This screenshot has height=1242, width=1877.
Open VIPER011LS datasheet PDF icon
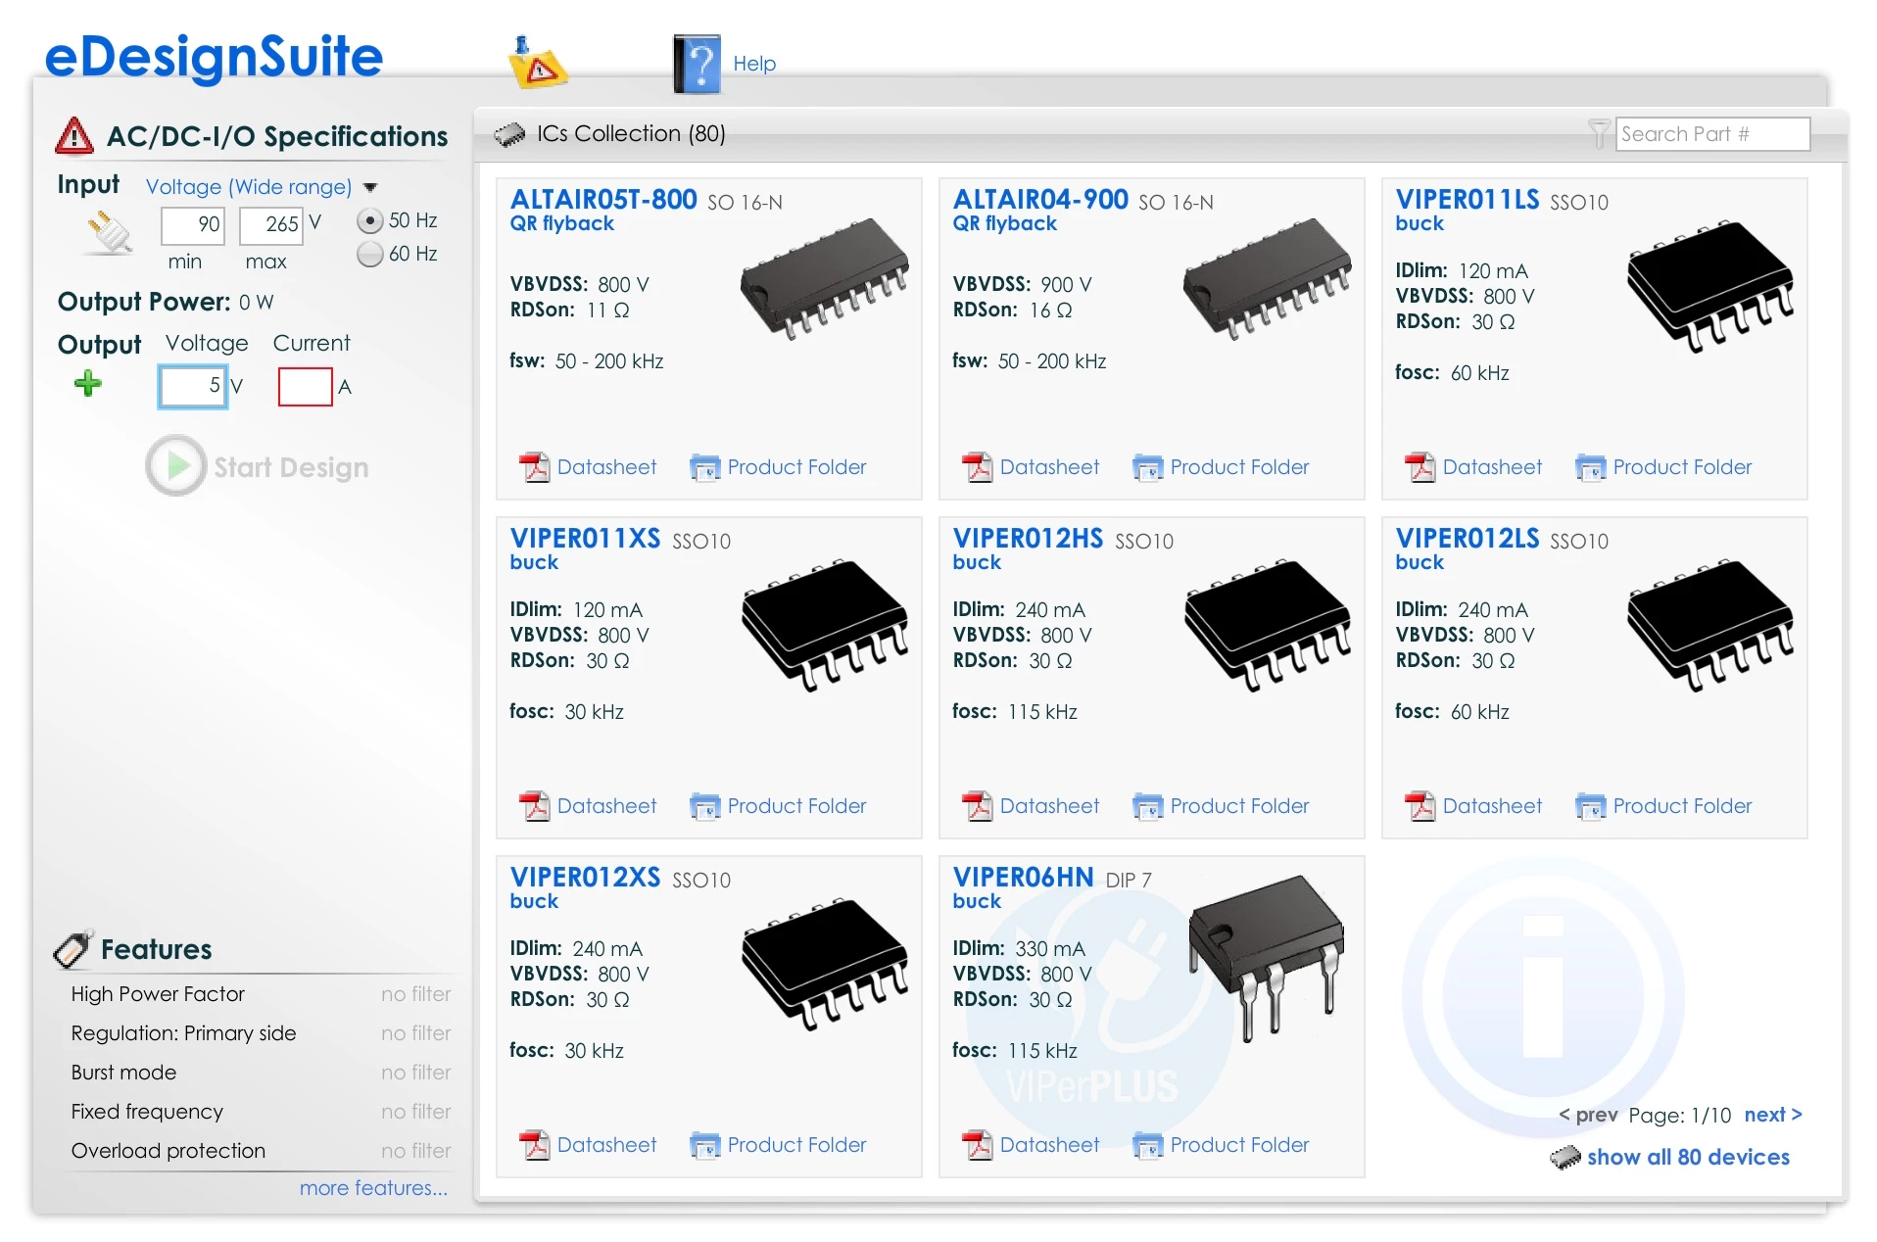click(1420, 467)
